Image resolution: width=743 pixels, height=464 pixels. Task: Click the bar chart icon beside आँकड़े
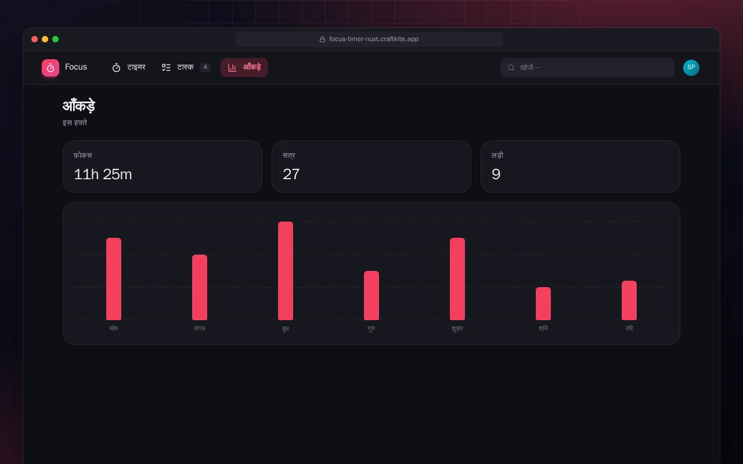click(232, 67)
